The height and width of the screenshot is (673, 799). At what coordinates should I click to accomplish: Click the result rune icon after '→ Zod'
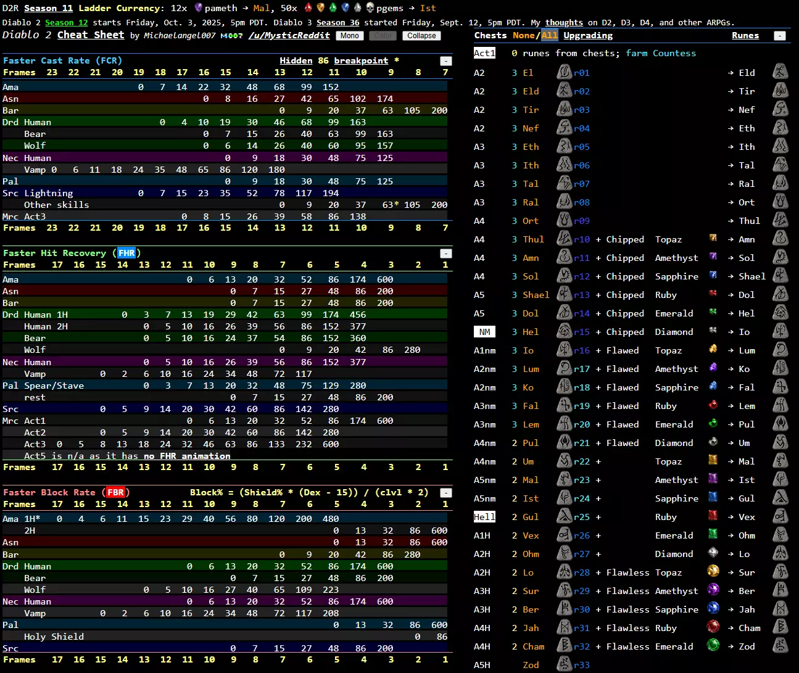click(780, 646)
